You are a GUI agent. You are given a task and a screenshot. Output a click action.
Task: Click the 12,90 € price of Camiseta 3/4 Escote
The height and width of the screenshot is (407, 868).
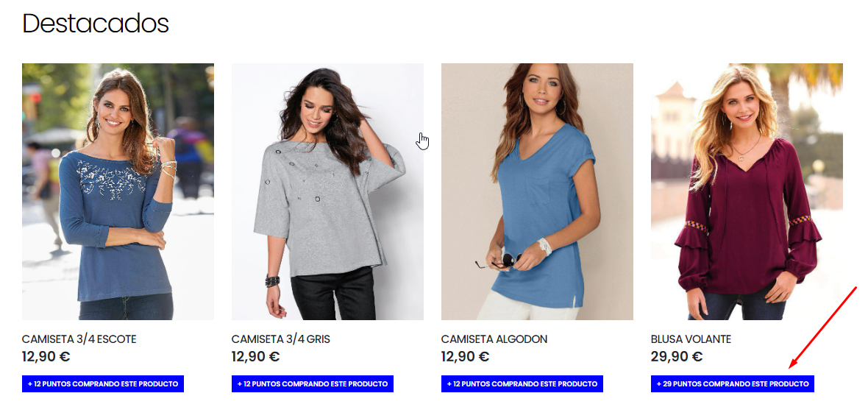point(46,357)
